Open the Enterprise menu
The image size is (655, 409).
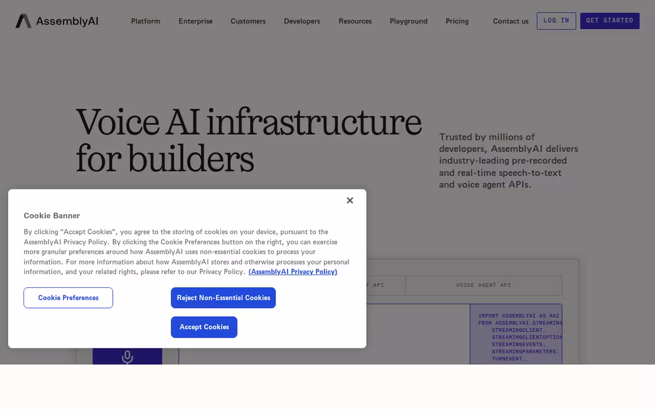[x=195, y=21]
